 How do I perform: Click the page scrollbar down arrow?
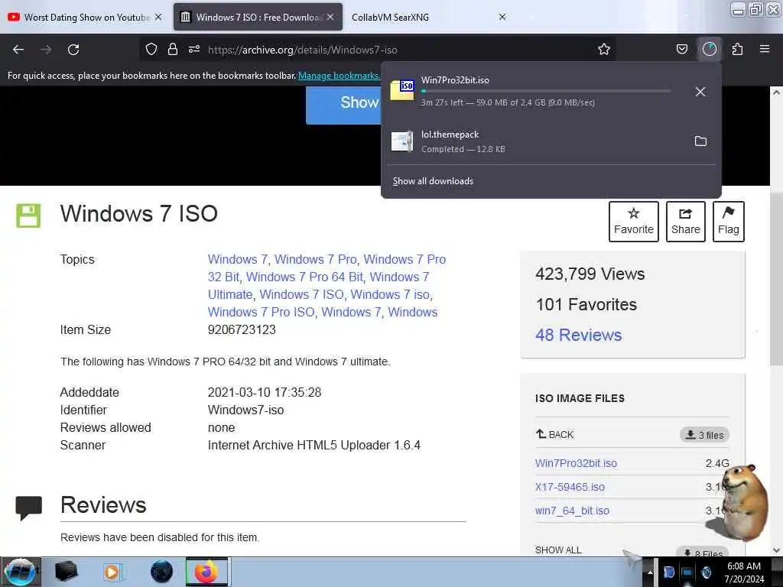[x=776, y=550]
